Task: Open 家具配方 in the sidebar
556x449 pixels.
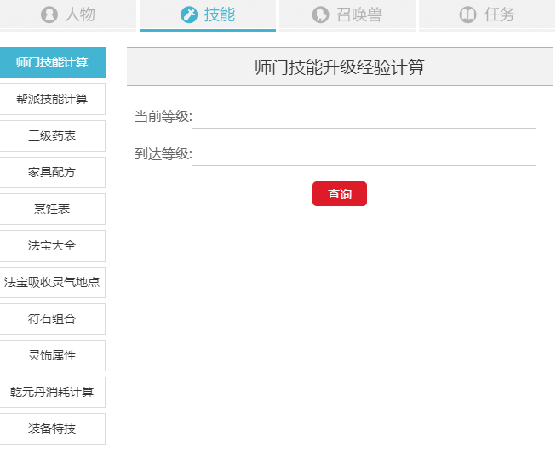Action: (x=53, y=172)
